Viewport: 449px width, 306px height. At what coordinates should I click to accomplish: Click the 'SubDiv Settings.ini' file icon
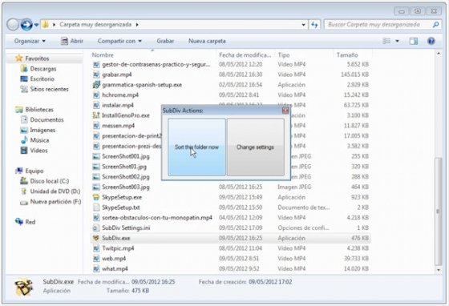(x=96, y=228)
